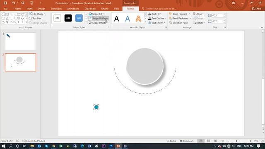The width and height of the screenshot is (265, 149).
Task: Switch to the Home tab
Action: [x=18, y=9]
